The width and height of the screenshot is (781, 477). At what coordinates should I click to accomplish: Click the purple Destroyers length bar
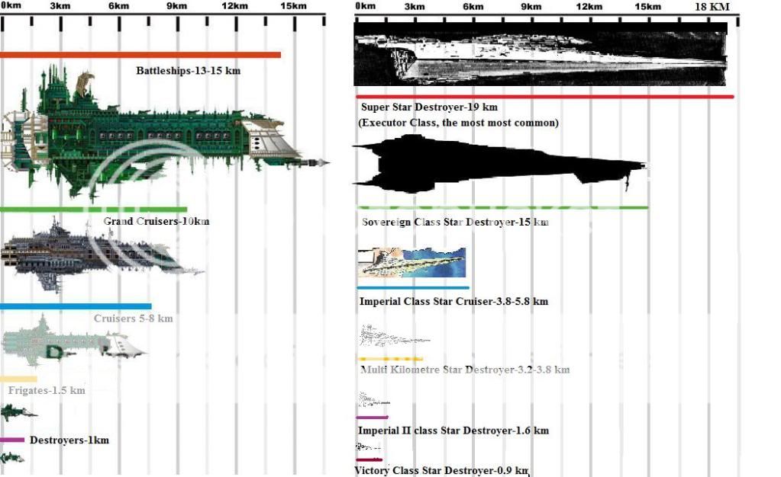[x=12, y=440]
